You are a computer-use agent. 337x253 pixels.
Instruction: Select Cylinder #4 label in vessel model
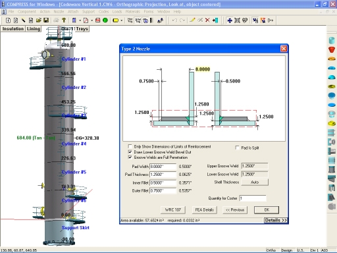[74, 144]
